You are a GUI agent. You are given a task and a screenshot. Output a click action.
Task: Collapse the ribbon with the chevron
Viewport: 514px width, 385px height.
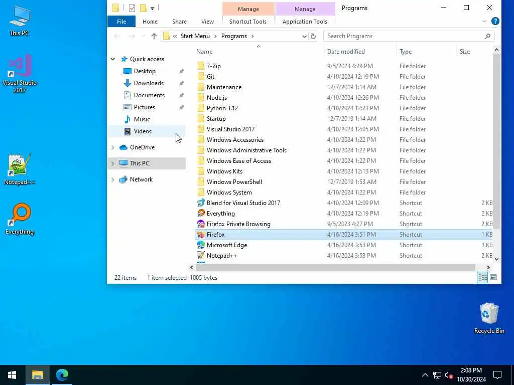tap(484, 21)
